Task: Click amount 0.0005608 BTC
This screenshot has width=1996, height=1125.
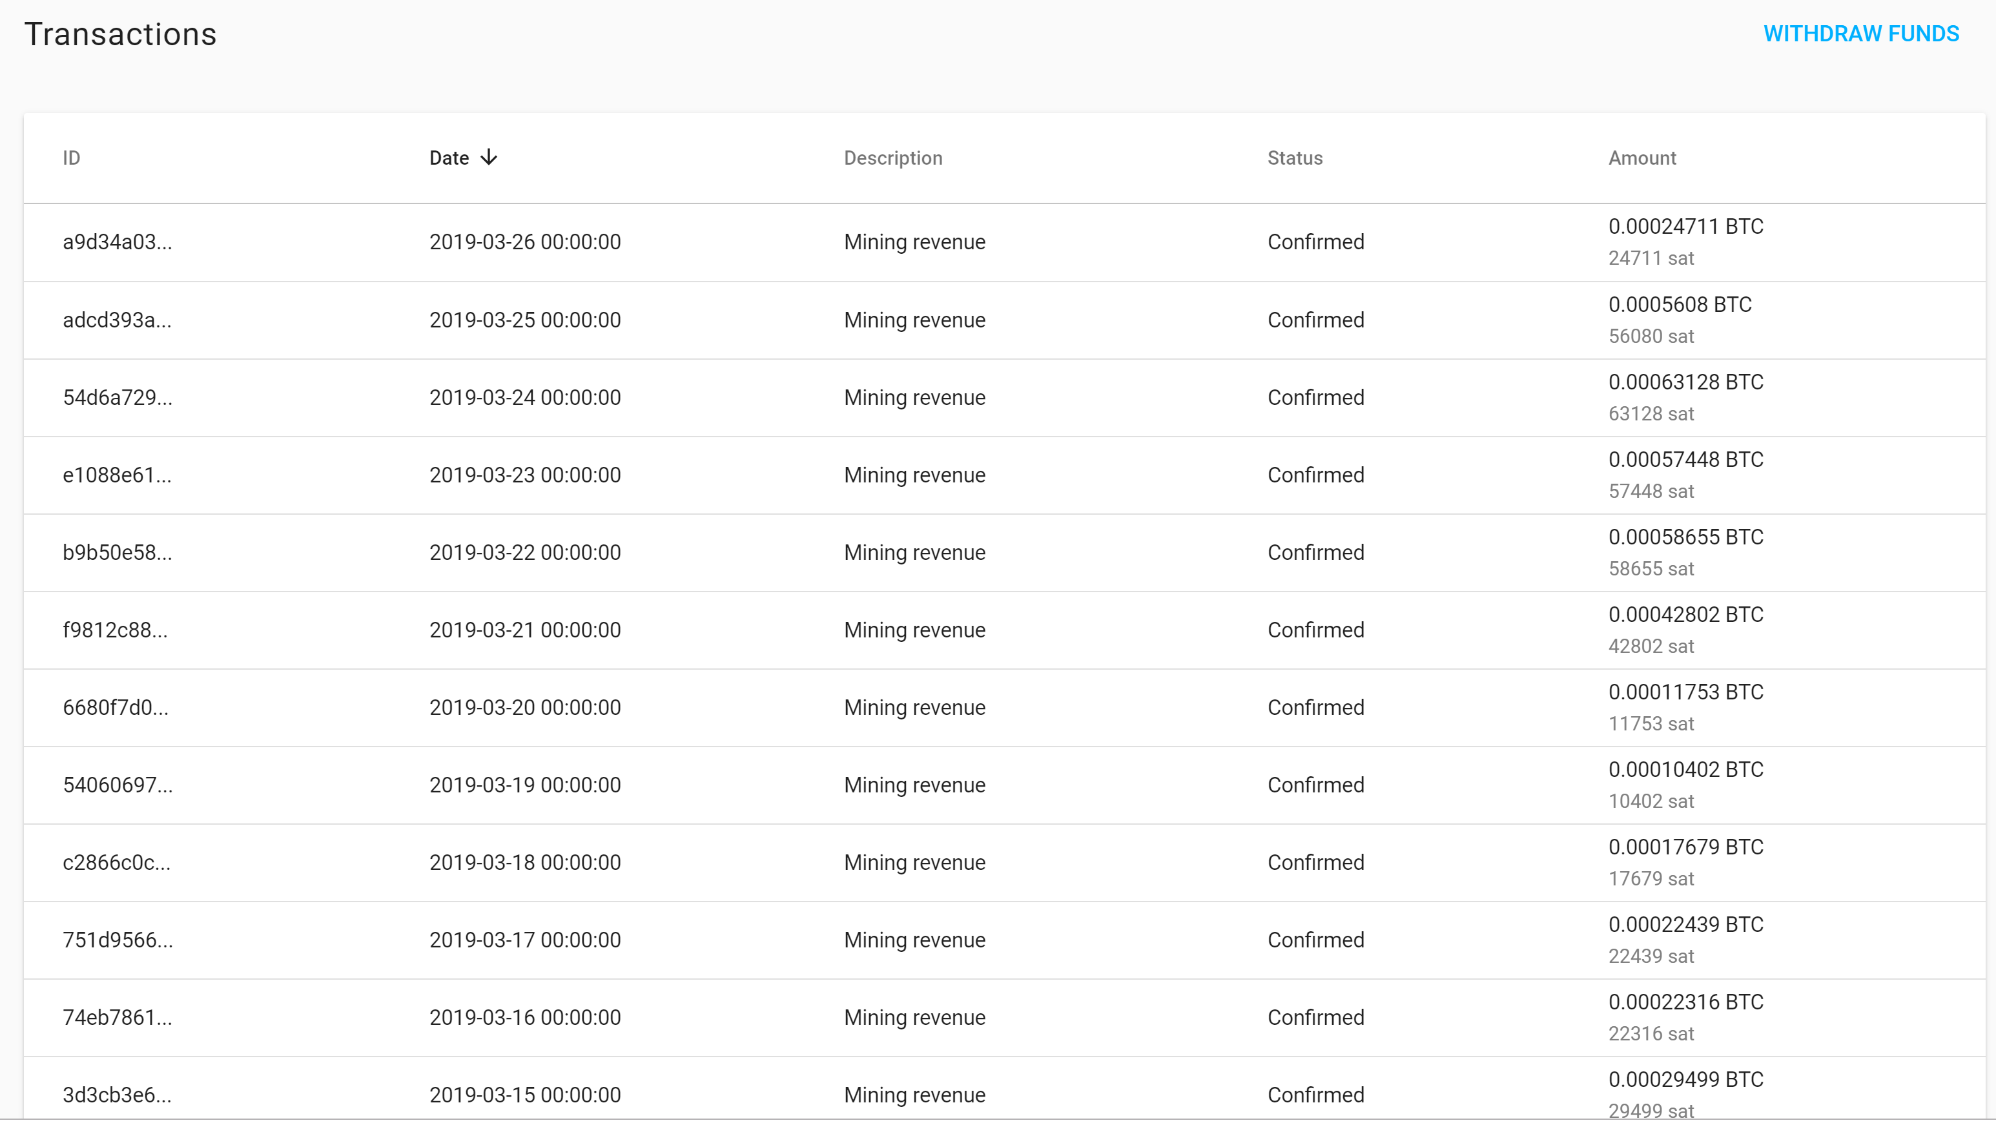Action: pos(1680,304)
